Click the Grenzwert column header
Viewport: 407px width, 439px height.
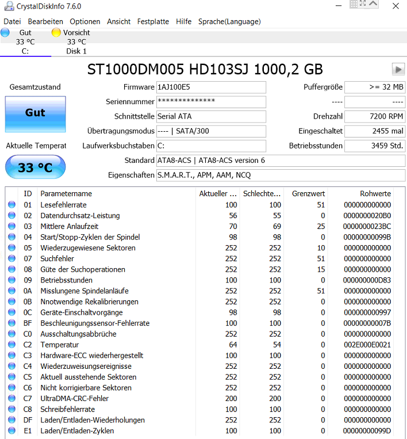click(x=308, y=193)
